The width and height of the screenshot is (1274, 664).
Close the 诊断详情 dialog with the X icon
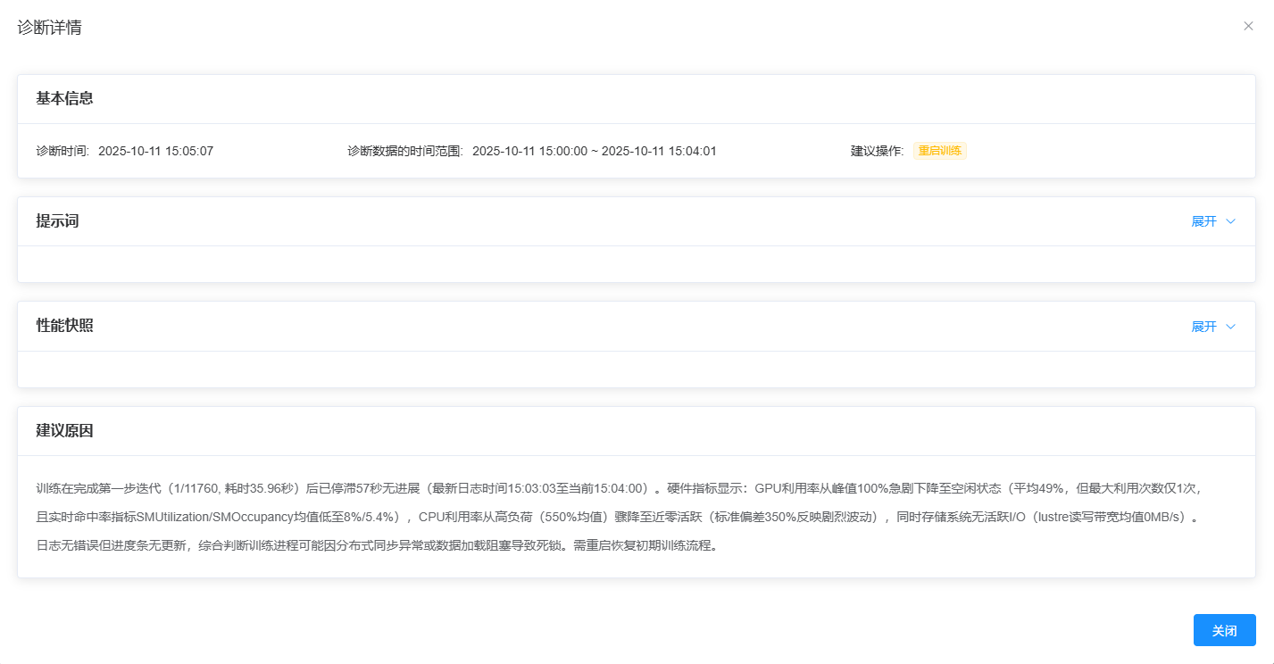pyautogui.click(x=1248, y=26)
